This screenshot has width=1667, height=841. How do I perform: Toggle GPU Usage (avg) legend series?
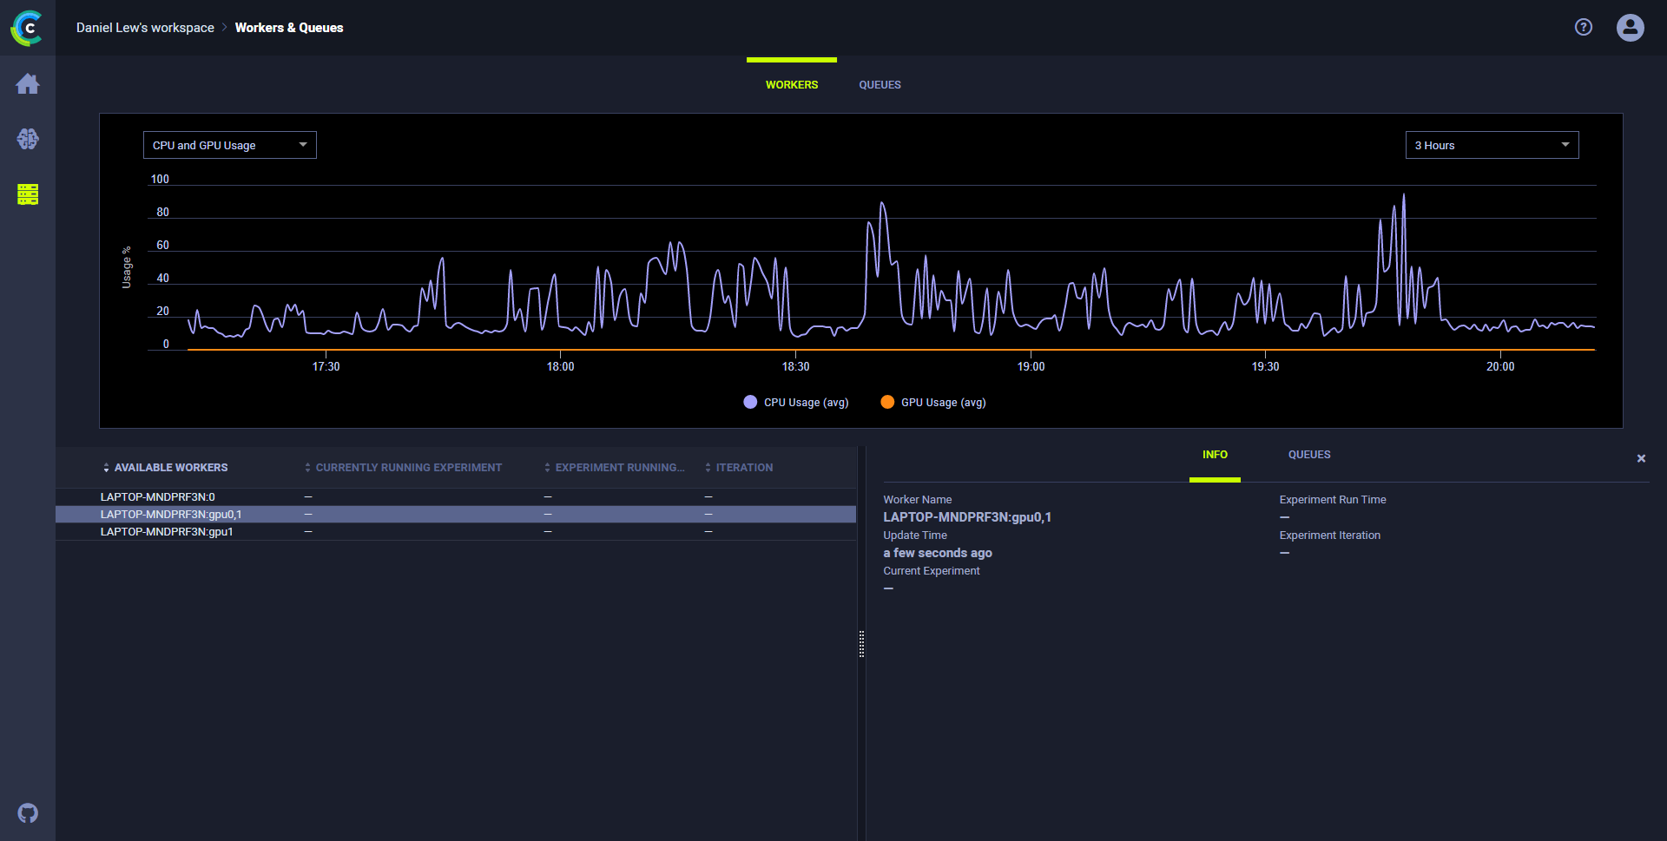click(x=933, y=403)
